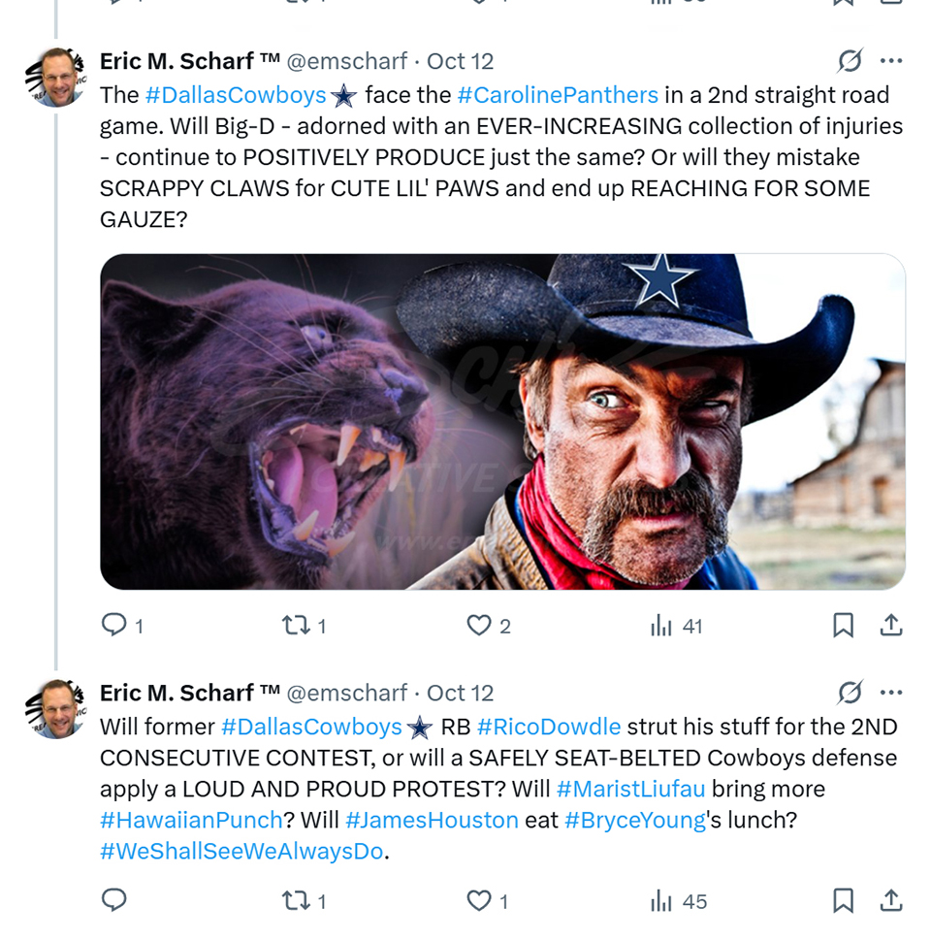The image size is (931, 939).
Task: Share the RicoDowdle post
Action: click(890, 901)
